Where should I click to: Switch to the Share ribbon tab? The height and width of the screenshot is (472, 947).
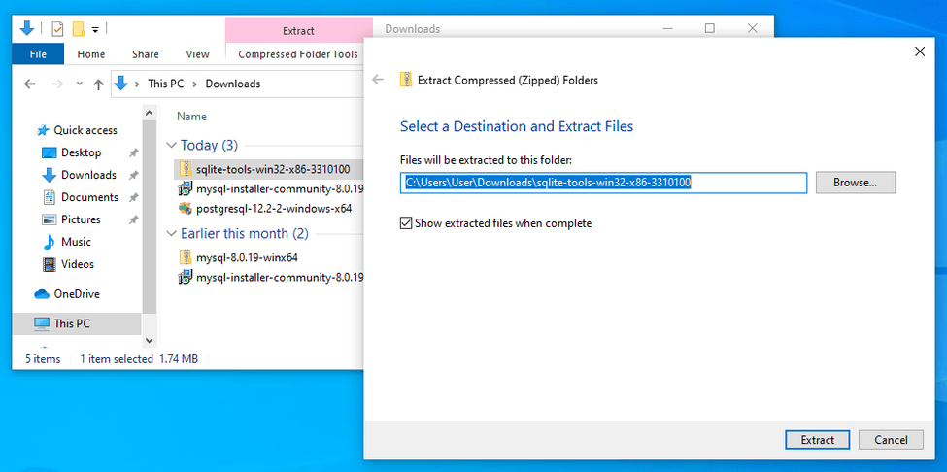146,54
